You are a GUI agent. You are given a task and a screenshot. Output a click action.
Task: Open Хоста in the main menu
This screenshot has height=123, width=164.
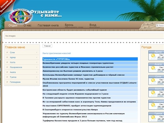pyautogui.click(x=12, y=62)
